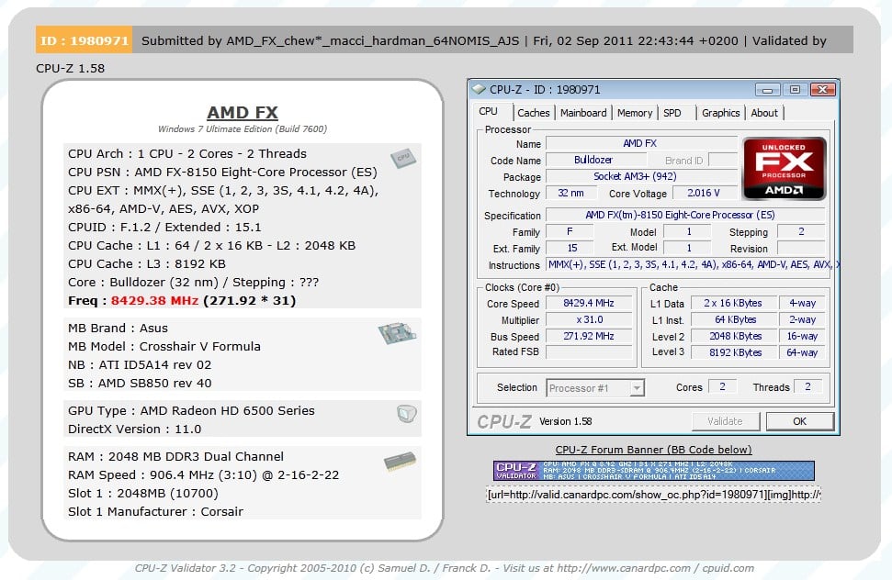892x580 pixels.
Task: Click the CPU chip icon beside CPU Arch
Action: click(x=401, y=157)
